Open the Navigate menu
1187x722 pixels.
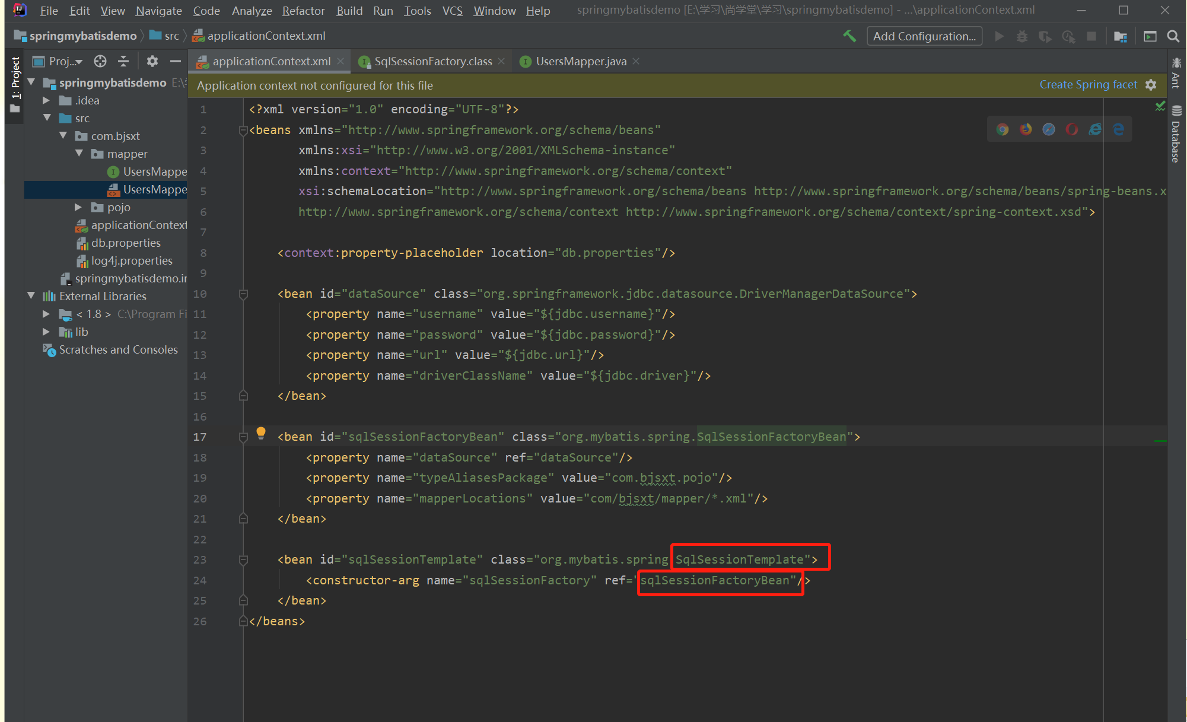click(x=158, y=11)
